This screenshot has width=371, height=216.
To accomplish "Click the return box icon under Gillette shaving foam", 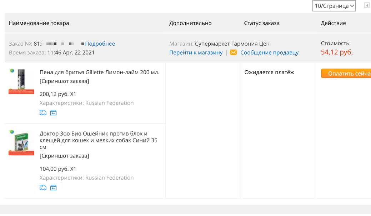I will click(x=54, y=113).
